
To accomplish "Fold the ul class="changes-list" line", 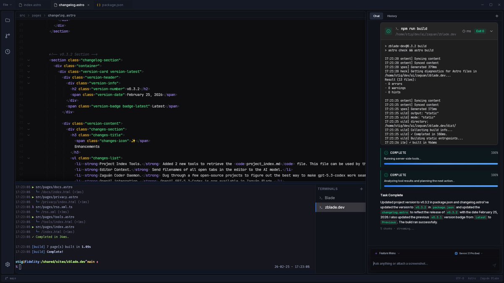I will (29, 158).
